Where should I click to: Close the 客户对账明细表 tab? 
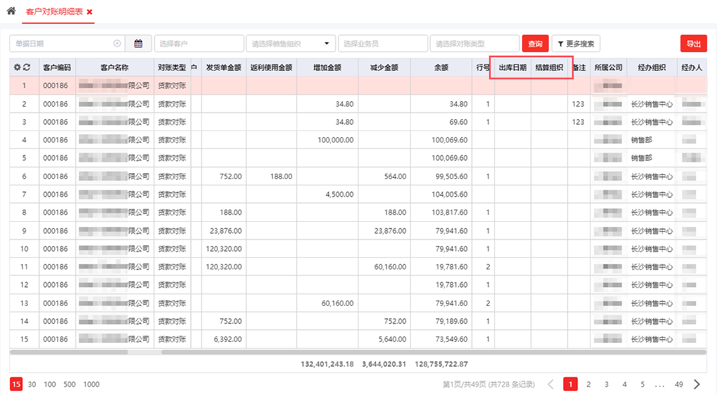[x=89, y=12]
